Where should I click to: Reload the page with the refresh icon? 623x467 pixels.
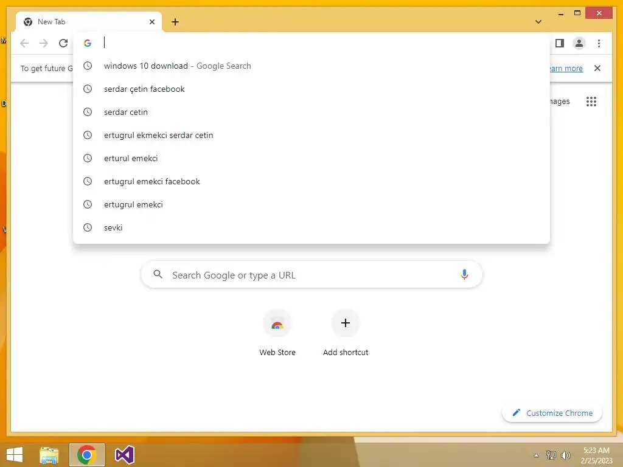[63, 43]
